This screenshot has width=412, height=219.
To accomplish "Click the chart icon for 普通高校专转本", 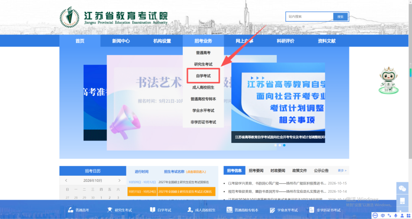I will point(229,210).
